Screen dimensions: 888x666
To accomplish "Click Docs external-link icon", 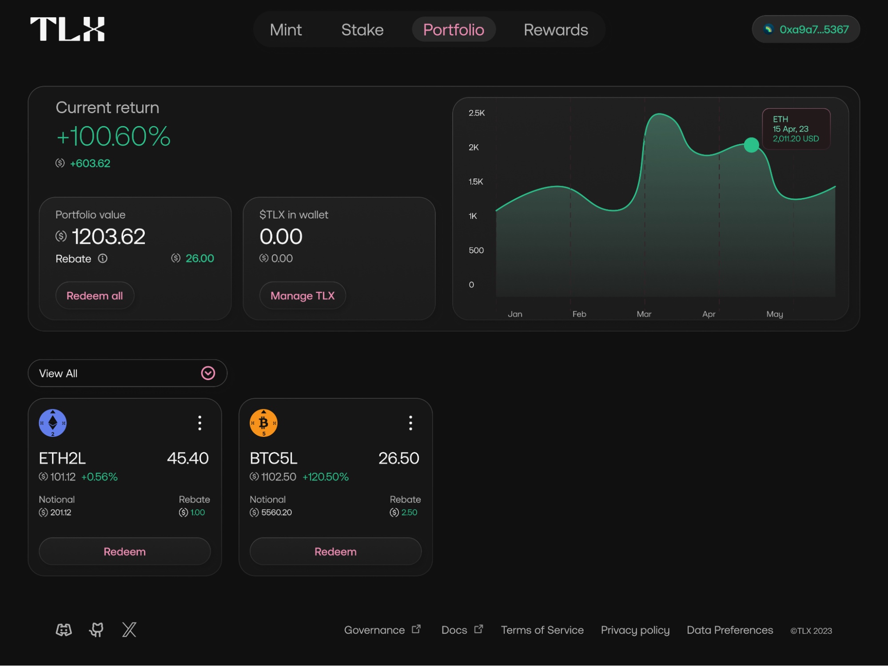I will pyautogui.click(x=478, y=629).
